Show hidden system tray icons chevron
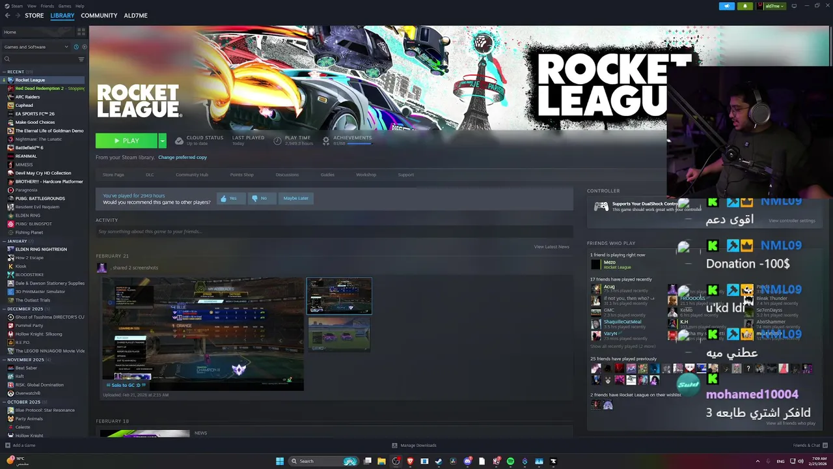This screenshot has width=833, height=469. point(758,461)
